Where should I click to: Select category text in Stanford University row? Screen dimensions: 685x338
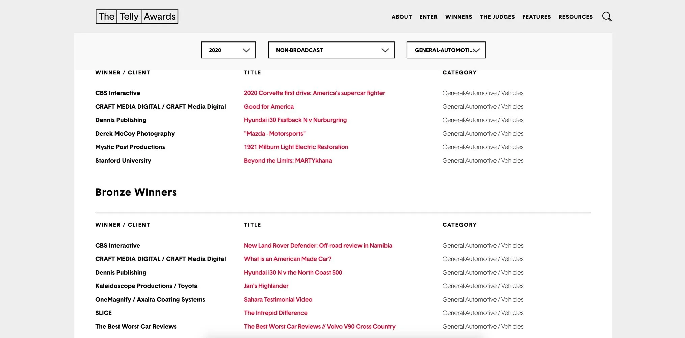483,161
